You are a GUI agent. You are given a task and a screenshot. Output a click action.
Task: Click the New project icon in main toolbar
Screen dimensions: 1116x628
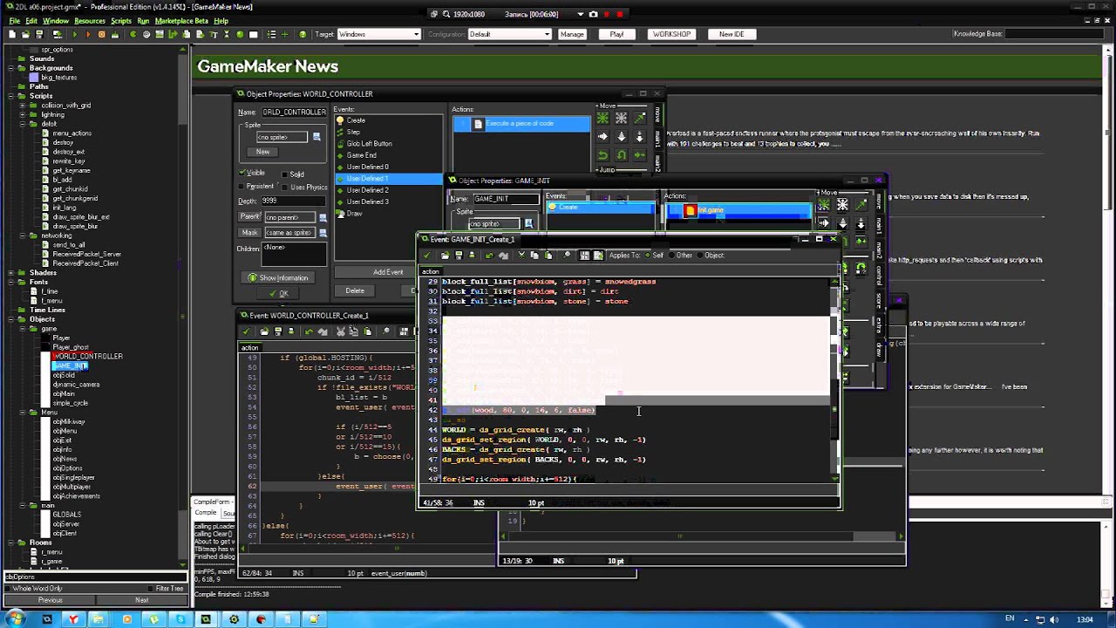pos(12,34)
